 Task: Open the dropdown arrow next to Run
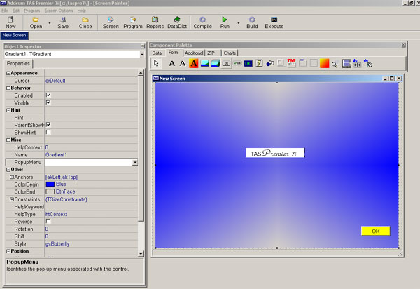[x=239, y=23]
